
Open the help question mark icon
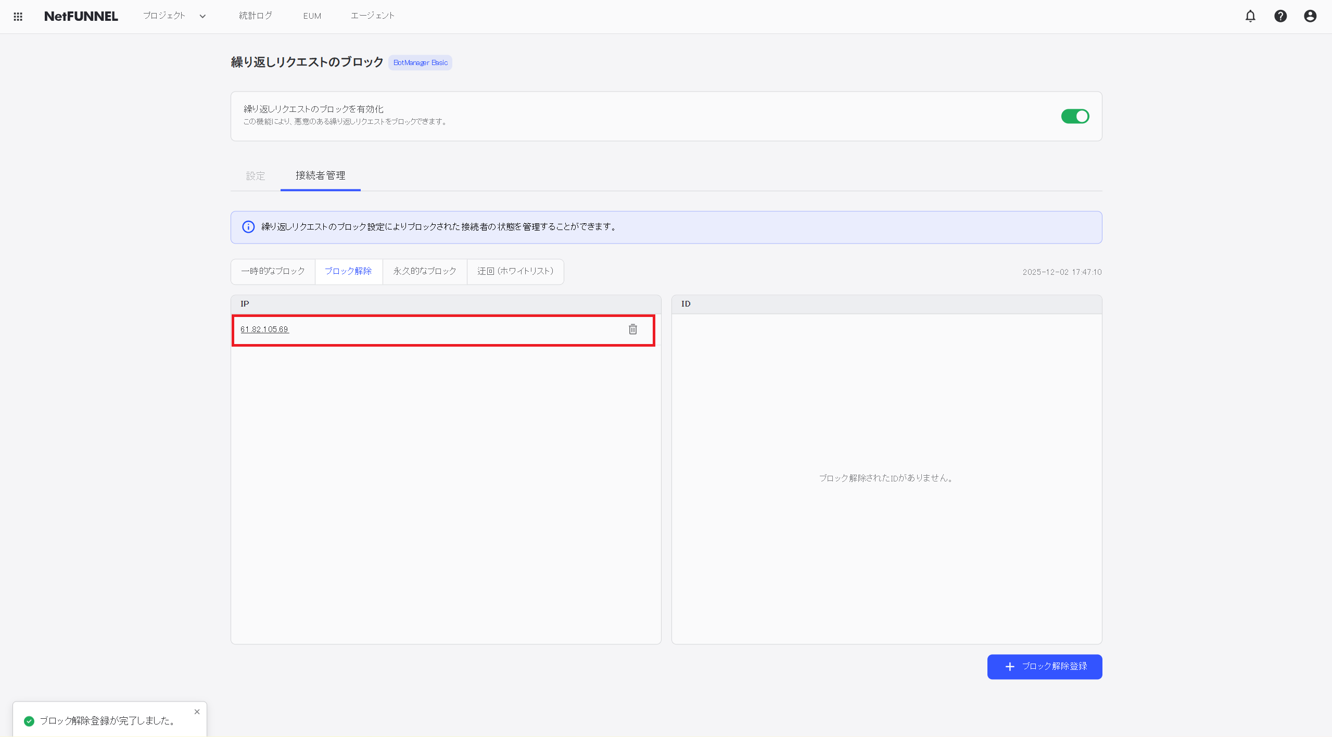[x=1280, y=16]
